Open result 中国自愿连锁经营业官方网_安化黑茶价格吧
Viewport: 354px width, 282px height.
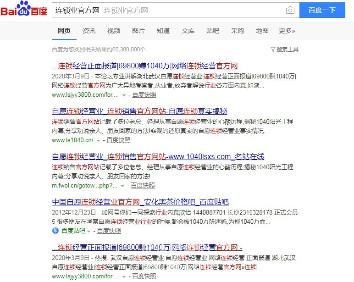coord(140,202)
